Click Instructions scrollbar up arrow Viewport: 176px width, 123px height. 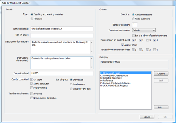pyautogui.click(x=92, y=58)
